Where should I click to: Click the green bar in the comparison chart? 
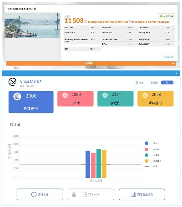99,163
